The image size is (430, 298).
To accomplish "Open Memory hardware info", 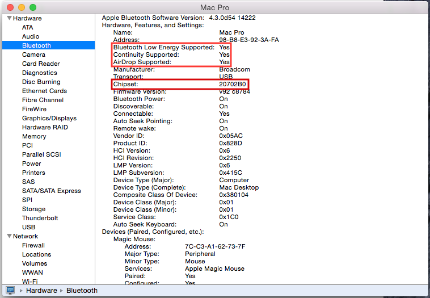I will (x=34, y=136).
